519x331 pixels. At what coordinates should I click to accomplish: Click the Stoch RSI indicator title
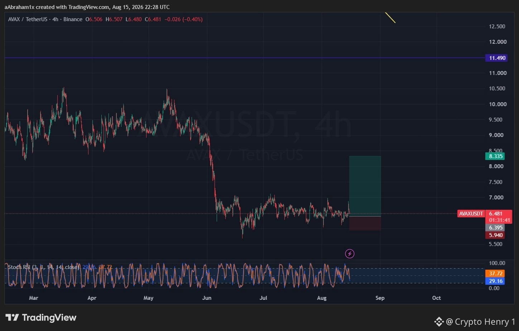pyautogui.click(x=43, y=267)
